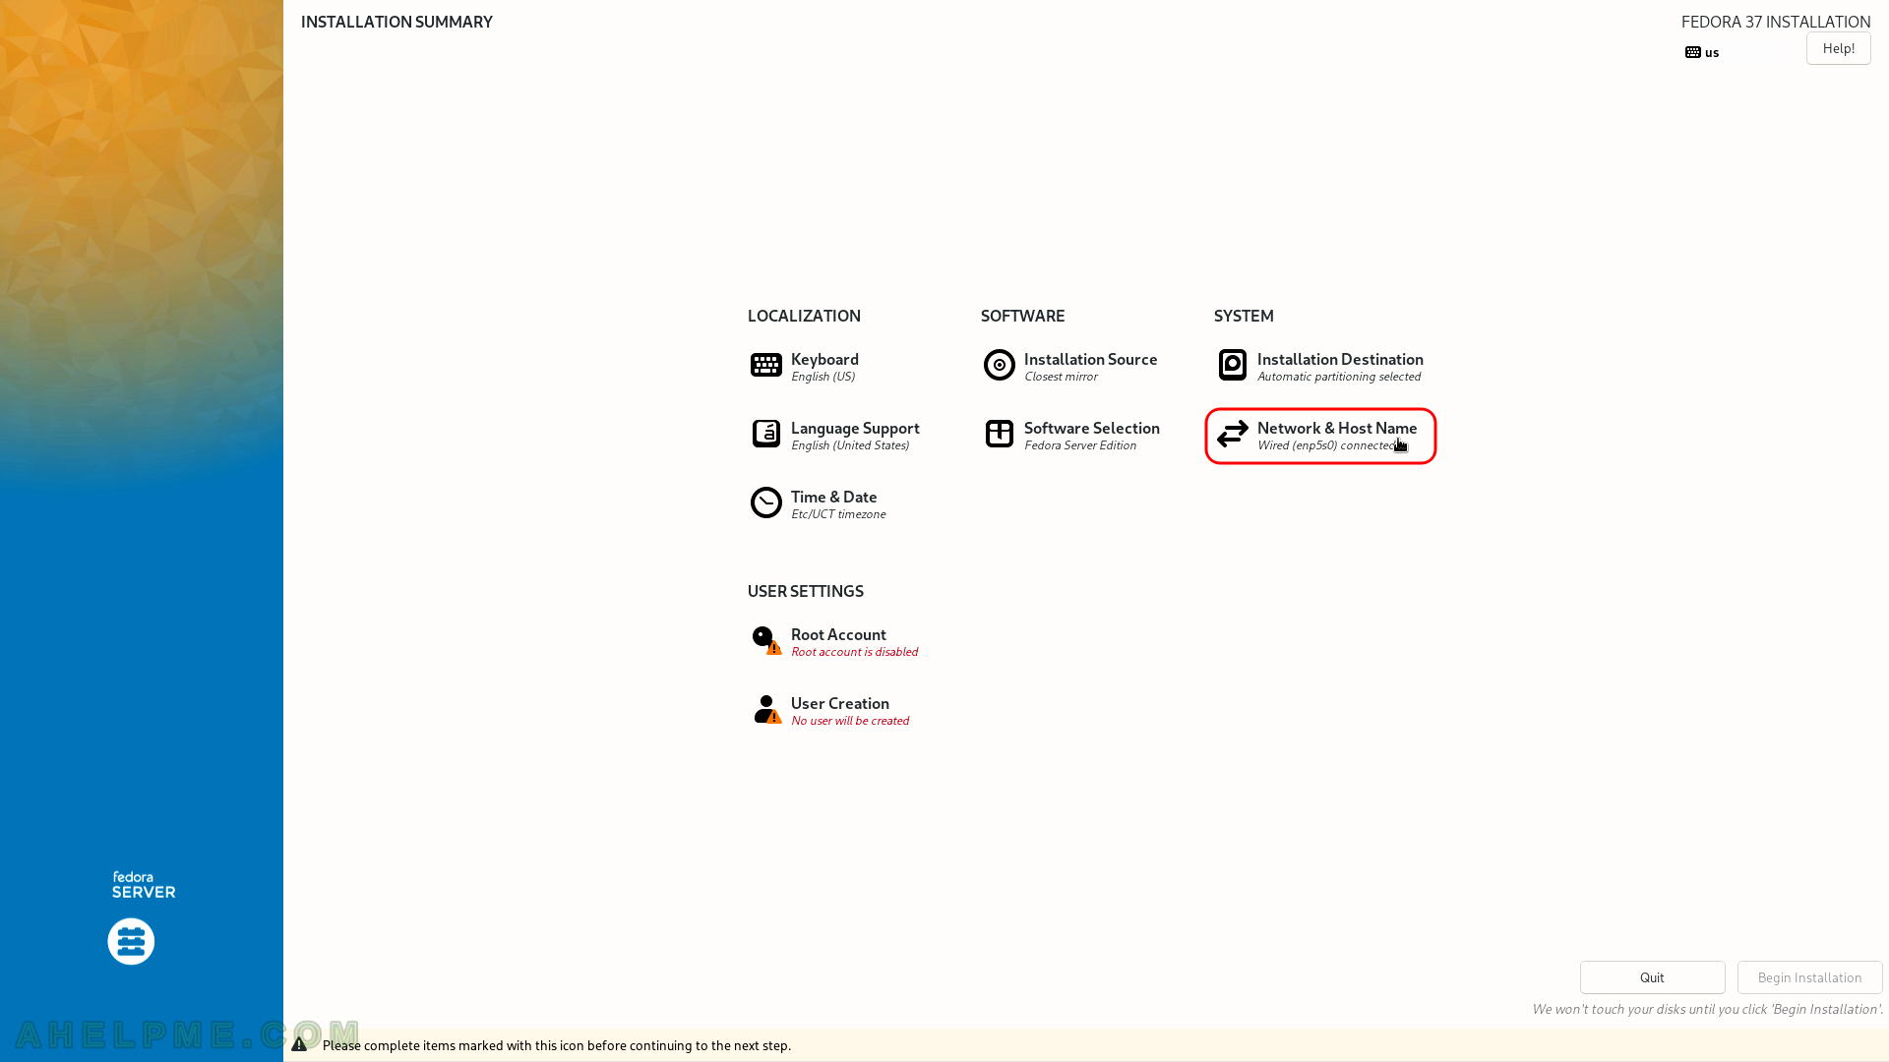Image resolution: width=1889 pixels, height=1062 pixels.
Task: Click the Quit button
Action: coord(1652,977)
